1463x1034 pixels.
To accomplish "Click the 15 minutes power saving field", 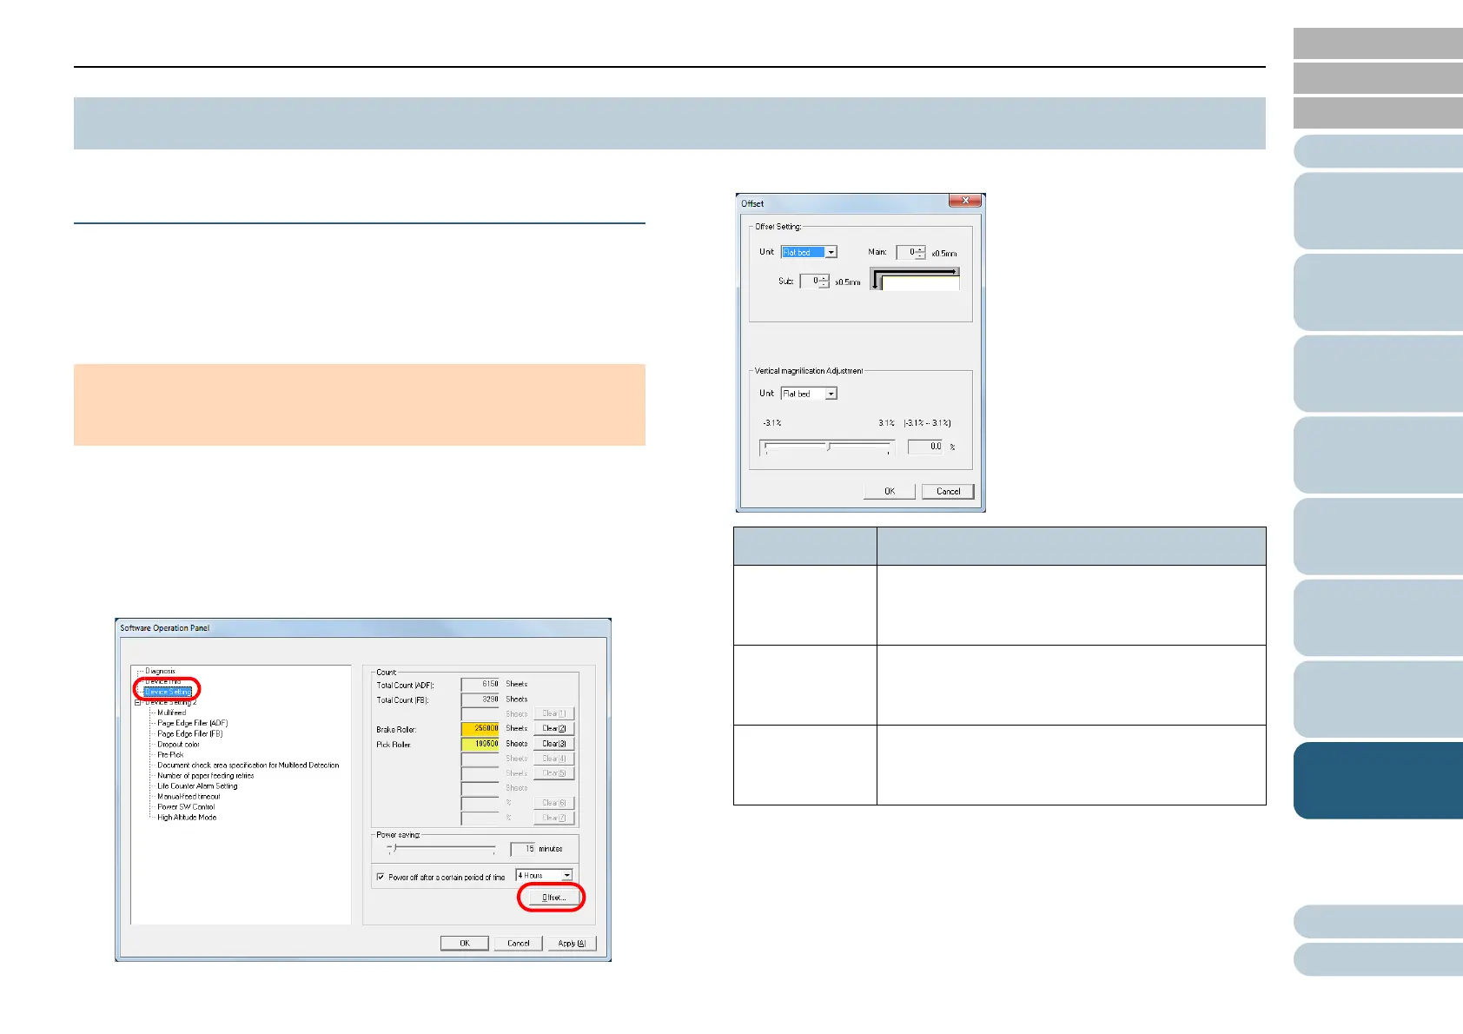I will pyautogui.click(x=523, y=849).
